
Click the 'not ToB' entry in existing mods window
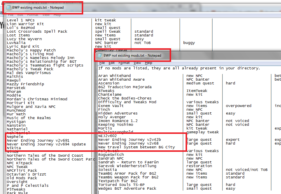click(142, 43)
